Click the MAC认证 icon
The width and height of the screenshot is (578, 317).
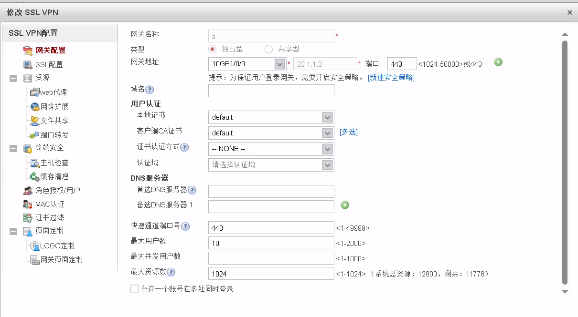tap(28, 205)
